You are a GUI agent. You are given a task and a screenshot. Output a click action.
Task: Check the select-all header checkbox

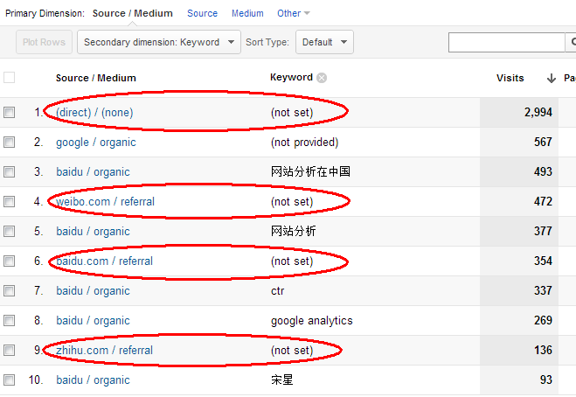tap(10, 78)
